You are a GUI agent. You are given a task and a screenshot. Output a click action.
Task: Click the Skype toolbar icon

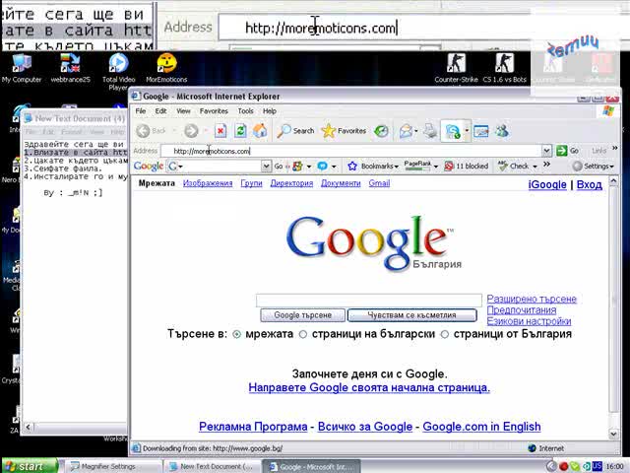click(x=453, y=131)
